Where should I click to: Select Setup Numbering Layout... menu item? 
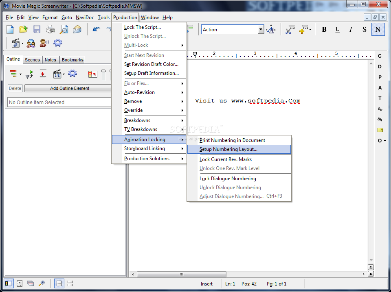239,149
